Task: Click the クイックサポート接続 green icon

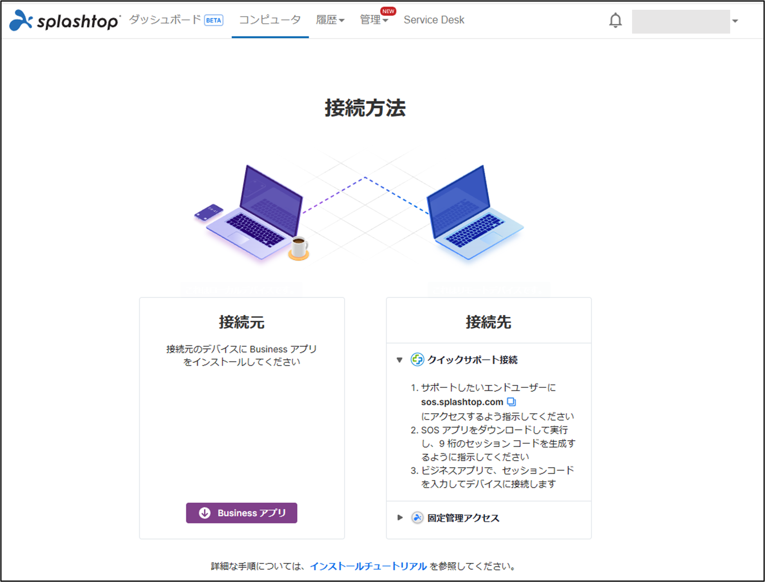Action: pyautogui.click(x=417, y=359)
